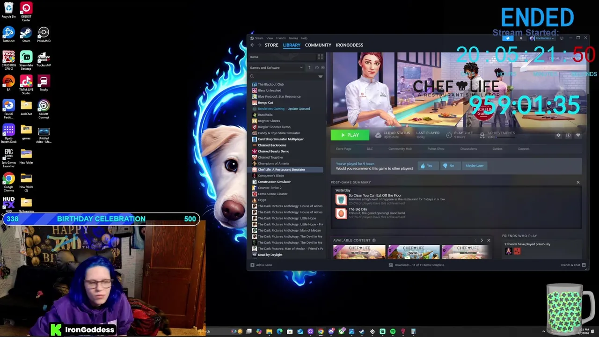Open Ubisoft Connect desktop icon
Image resolution: width=599 pixels, height=337 pixels.
44,109
